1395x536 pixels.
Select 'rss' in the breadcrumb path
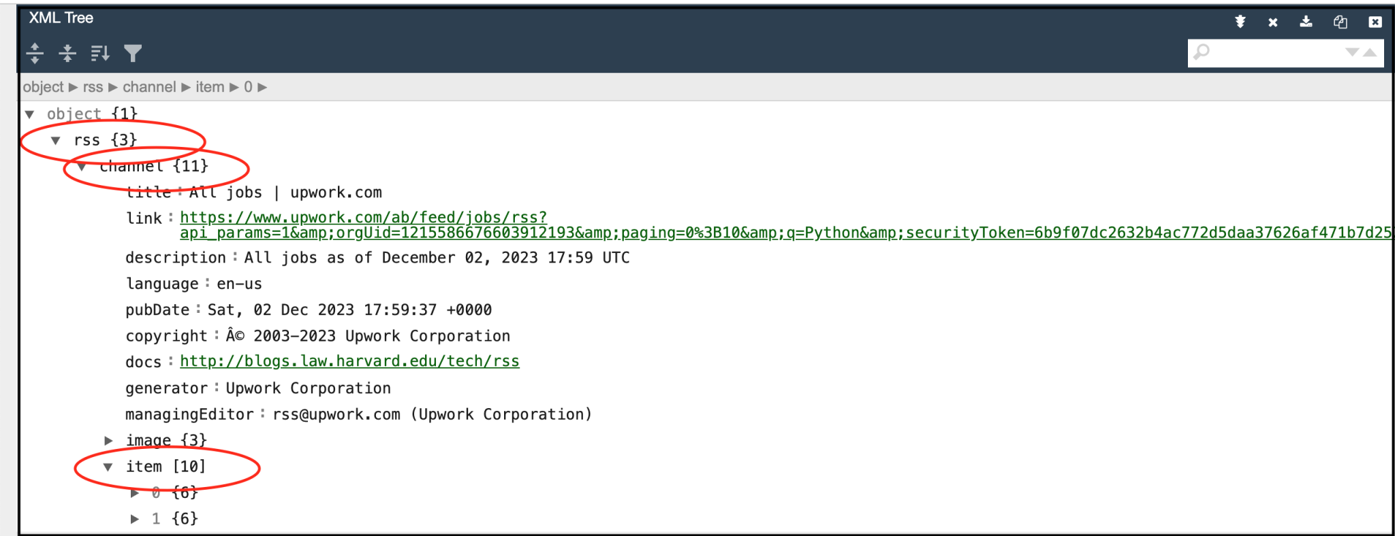point(93,87)
